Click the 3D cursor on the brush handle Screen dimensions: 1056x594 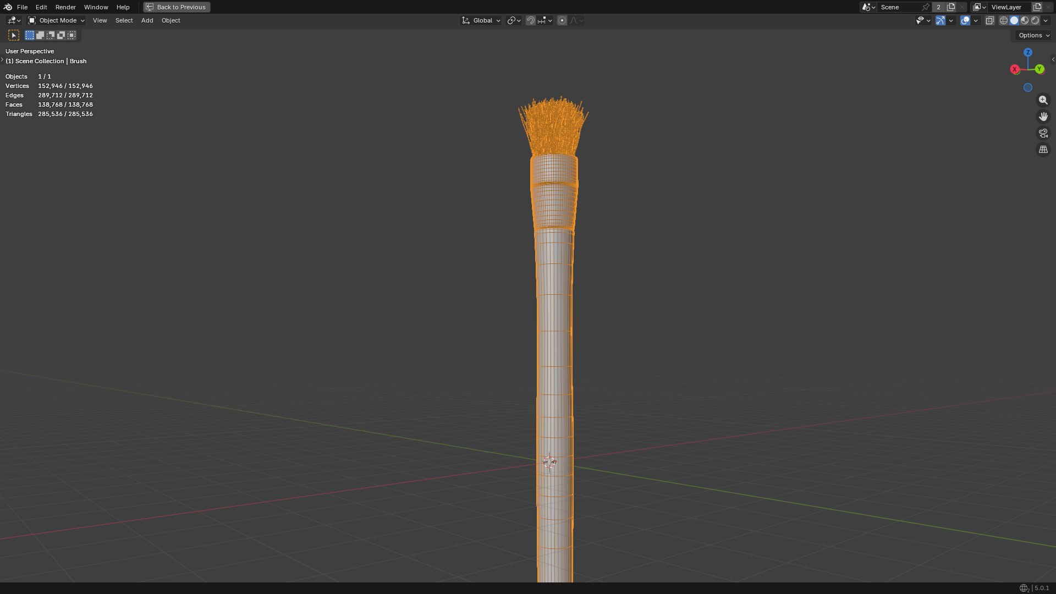(x=549, y=462)
